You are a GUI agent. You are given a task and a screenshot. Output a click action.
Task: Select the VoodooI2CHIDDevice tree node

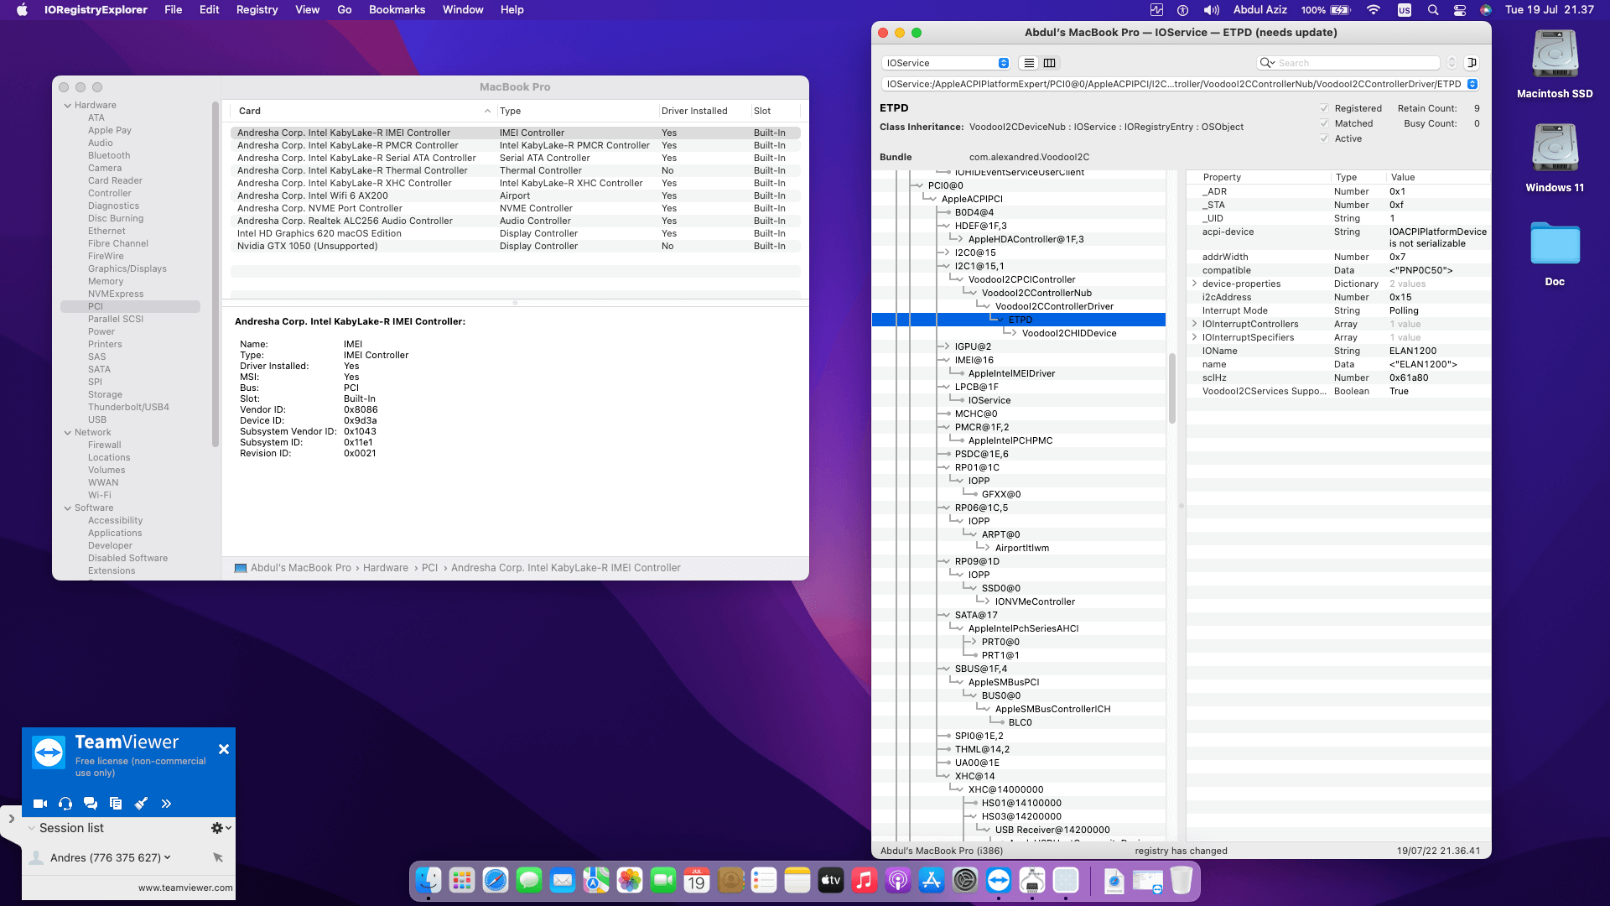(1069, 333)
